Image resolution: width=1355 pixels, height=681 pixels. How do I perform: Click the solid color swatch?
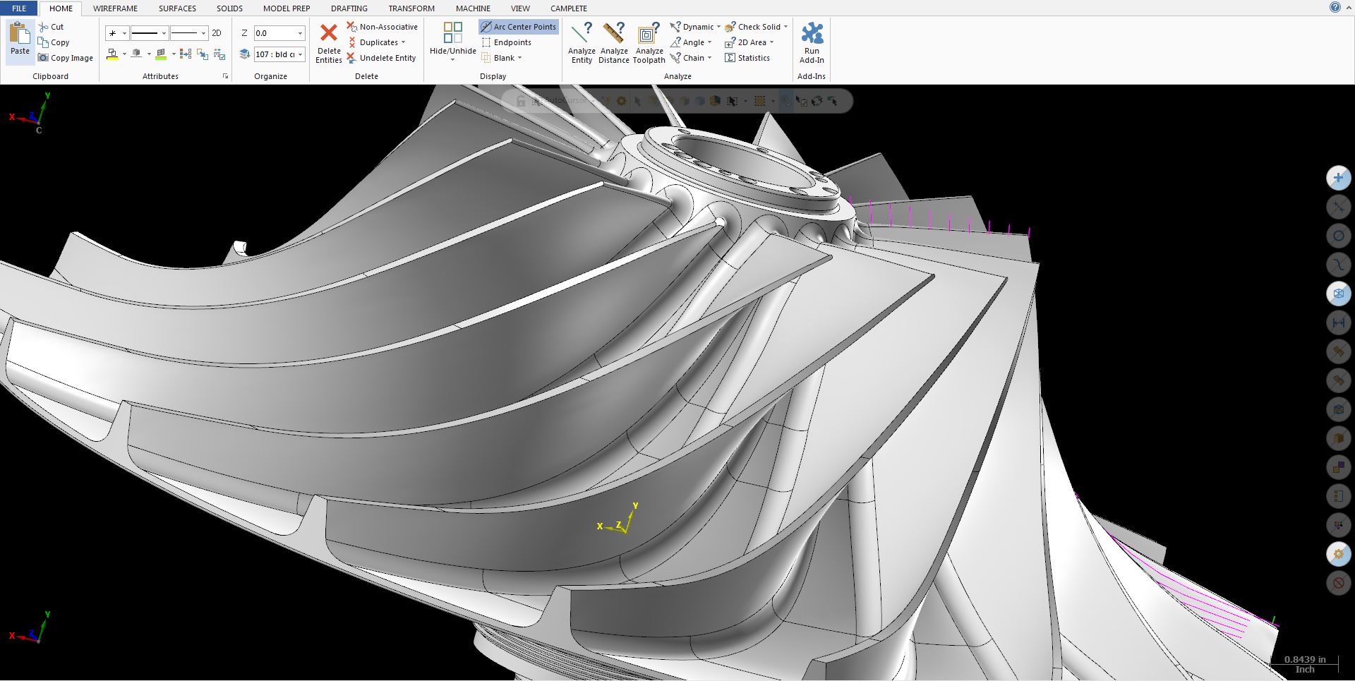pyautogui.click(x=137, y=54)
